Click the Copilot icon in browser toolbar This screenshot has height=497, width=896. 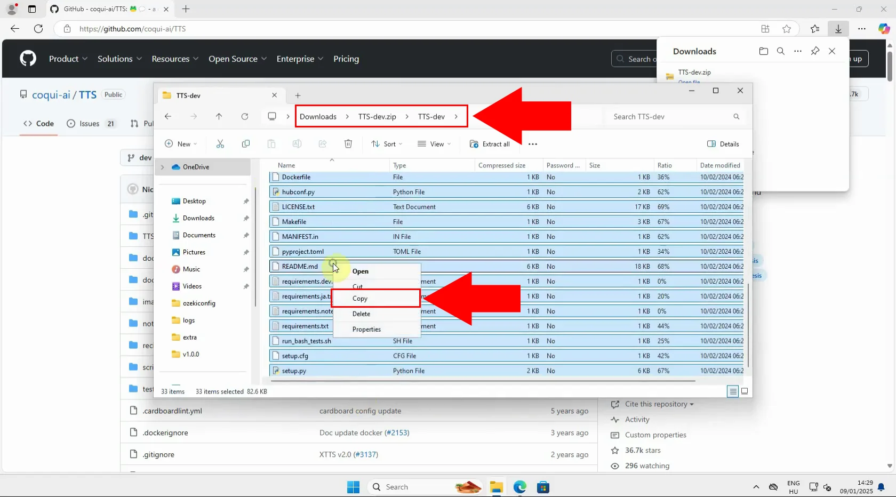coord(884,29)
